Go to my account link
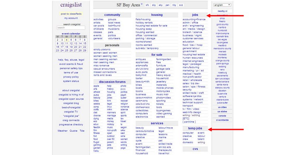The height and width of the screenshot is (155, 296). (x=71, y=18)
